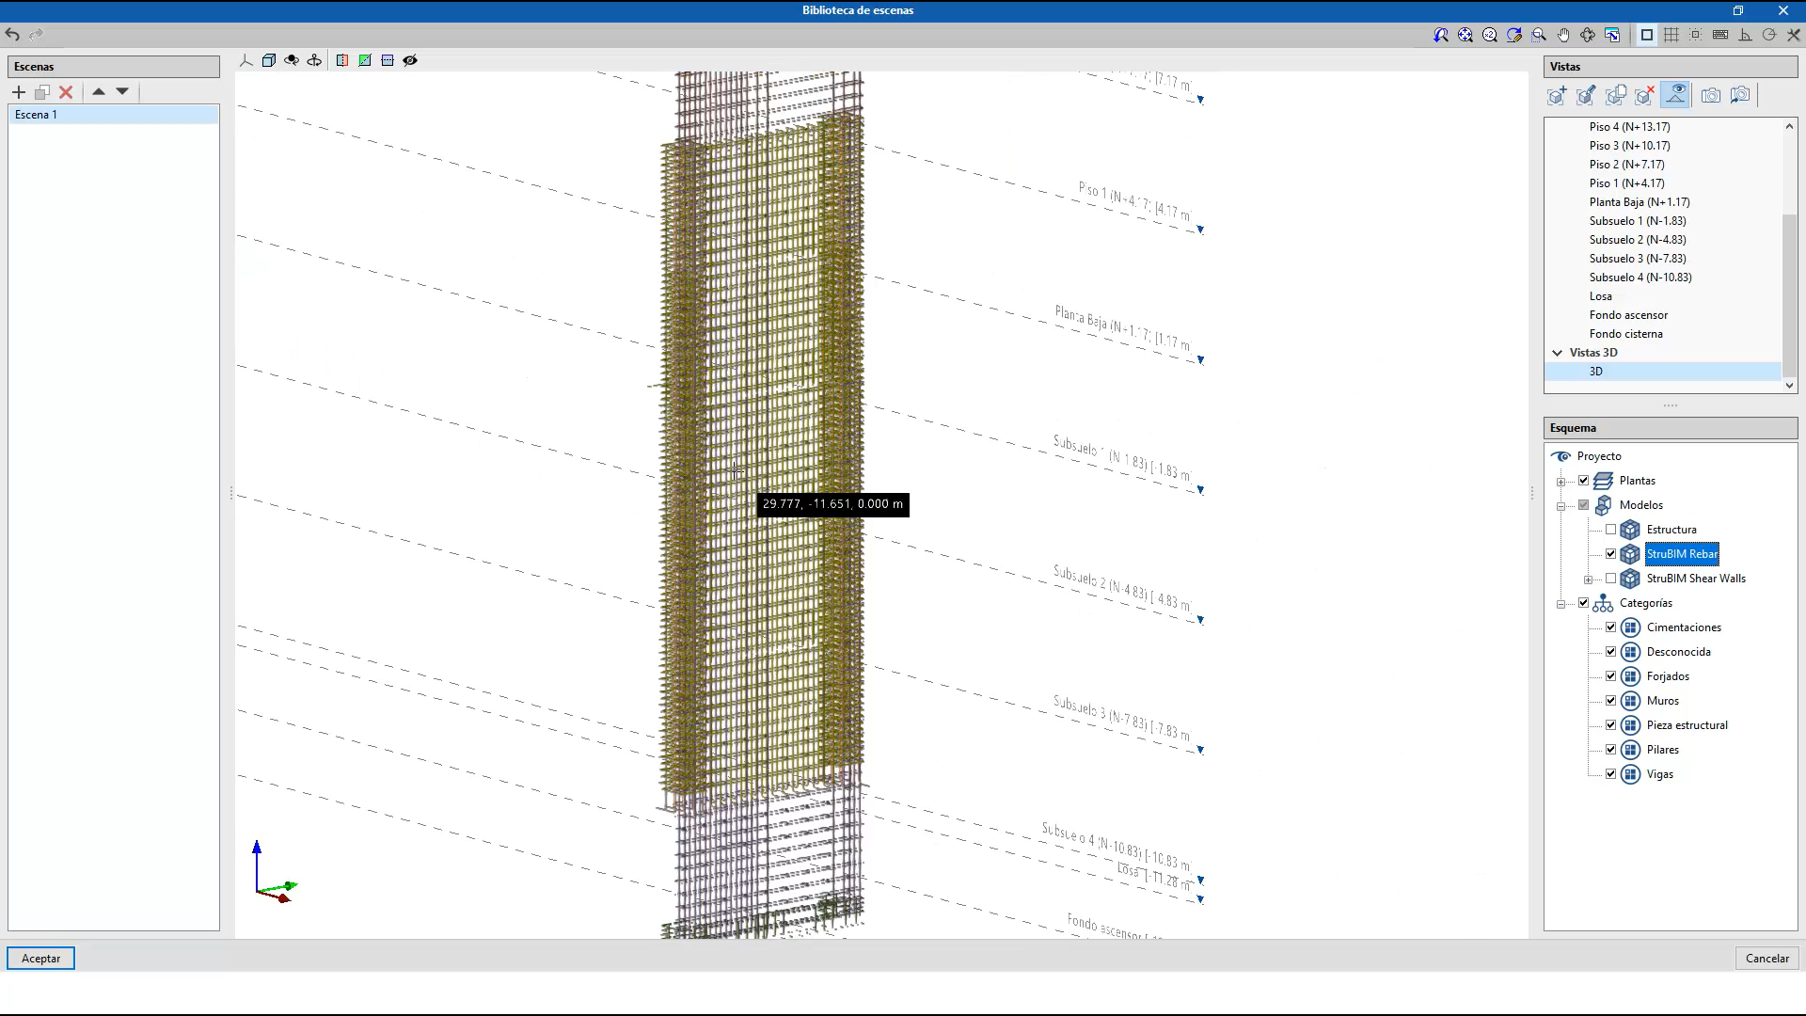The image size is (1806, 1016).
Task: Uncheck the StruBIM Rebar model checkbox
Action: pos(1610,554)
